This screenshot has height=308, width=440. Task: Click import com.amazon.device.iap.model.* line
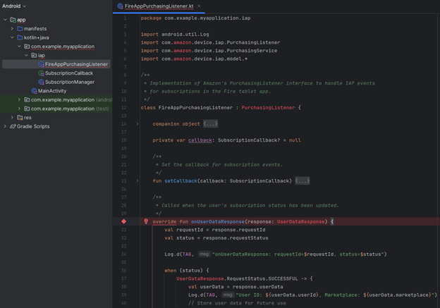[x=194, y=58]
